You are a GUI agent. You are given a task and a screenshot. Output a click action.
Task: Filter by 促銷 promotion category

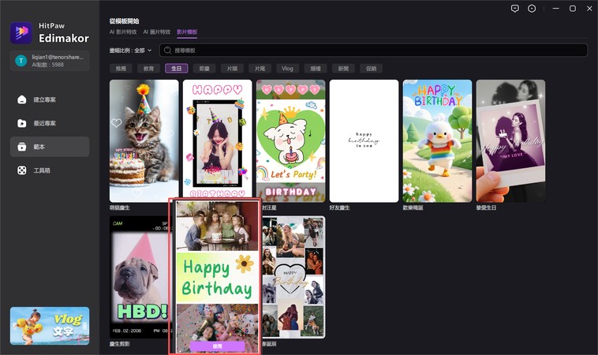(371, 69)
